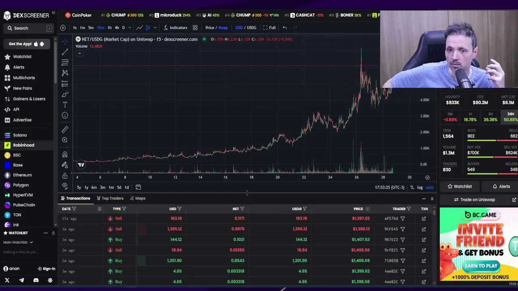This screenshot has height=291, width=518.
Task: Open X (Twitter) link in sidebar
Action: point(7,280)
